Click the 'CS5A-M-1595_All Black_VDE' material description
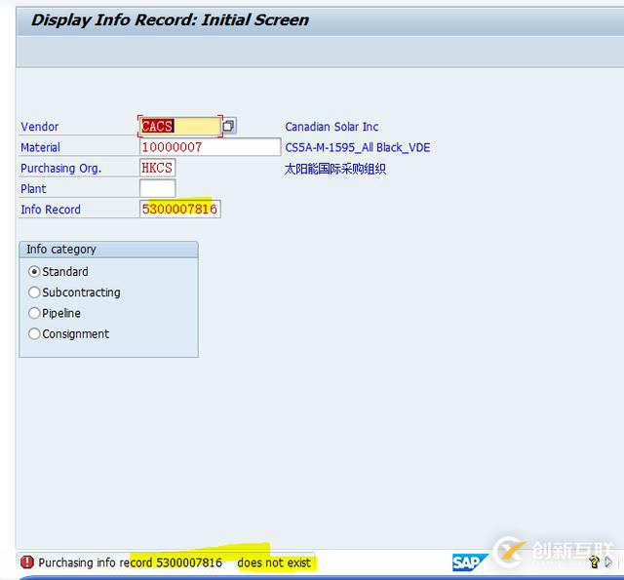The width and height of the screenshot is (624, 580). click(x=358, y=147)
